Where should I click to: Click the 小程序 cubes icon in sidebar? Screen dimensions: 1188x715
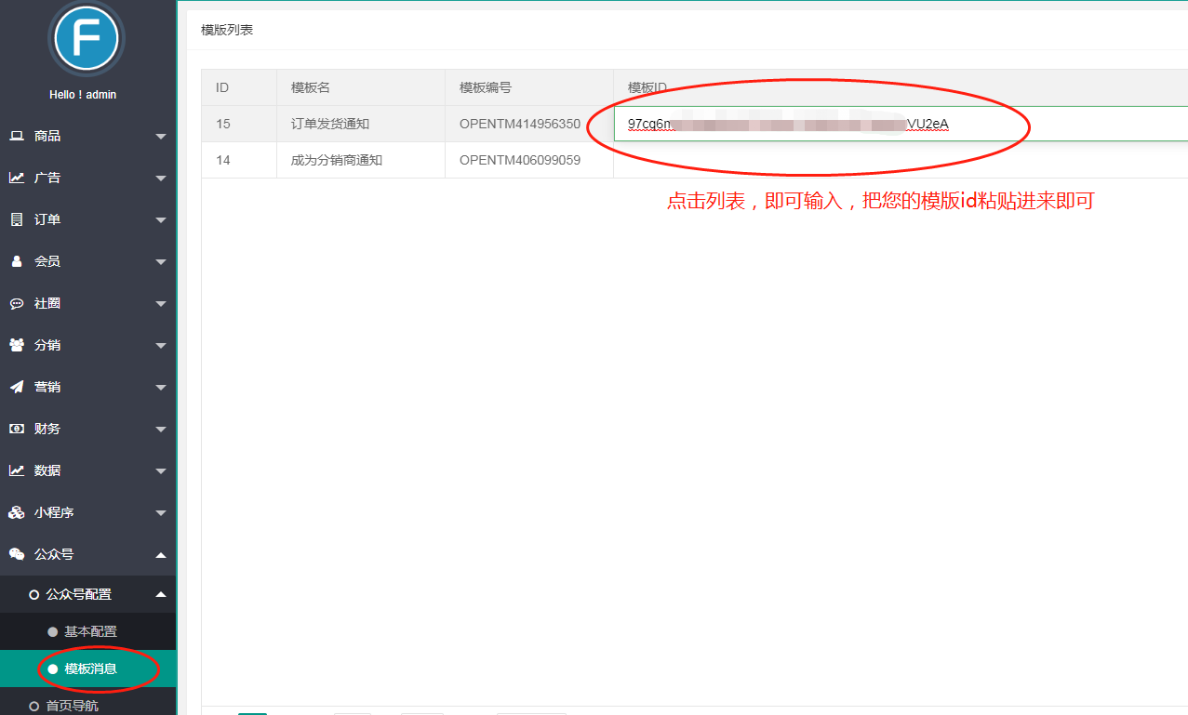tap(17, 512)
